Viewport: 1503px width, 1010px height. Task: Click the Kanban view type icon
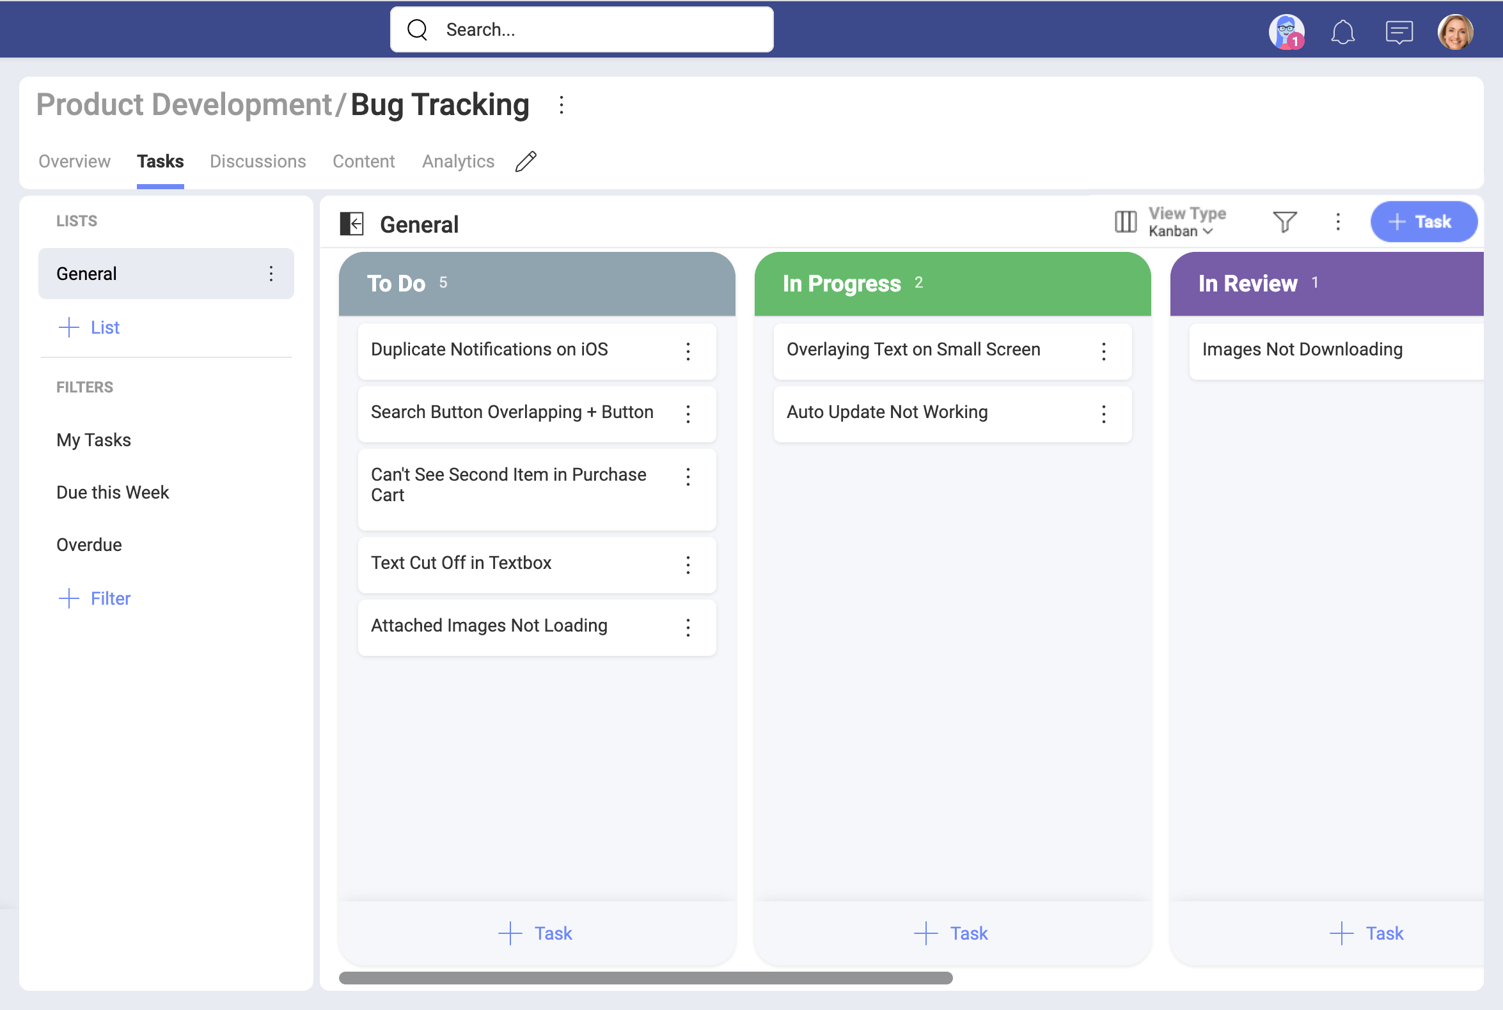1124,222
